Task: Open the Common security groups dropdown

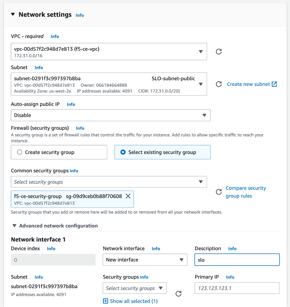Action: coord(201,182)
